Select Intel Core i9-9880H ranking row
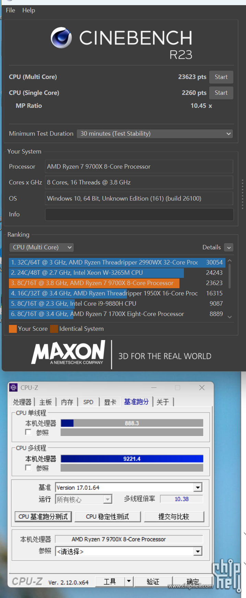Viewport: 246px width, 598px height. (117, 304)
